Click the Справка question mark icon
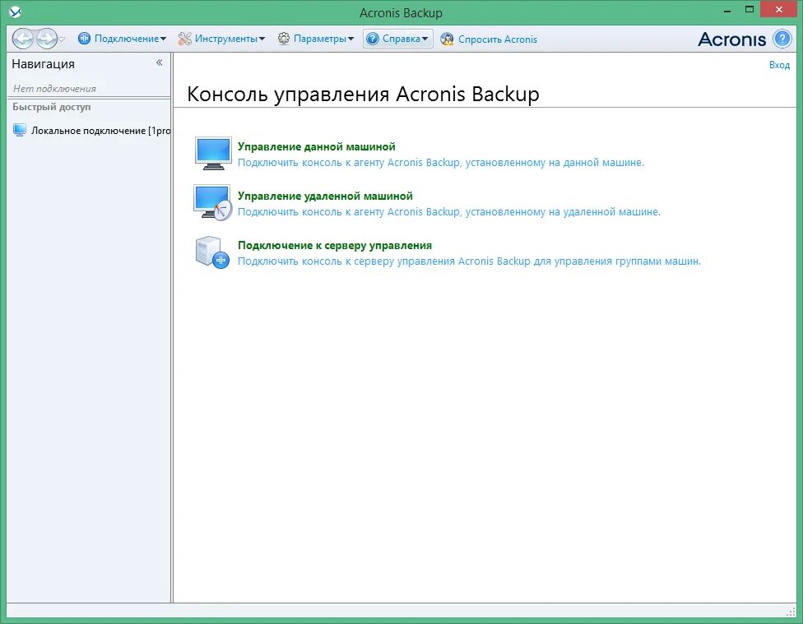Image resolution: width=803 pixels, height=624 pixels. coord(373,39)
